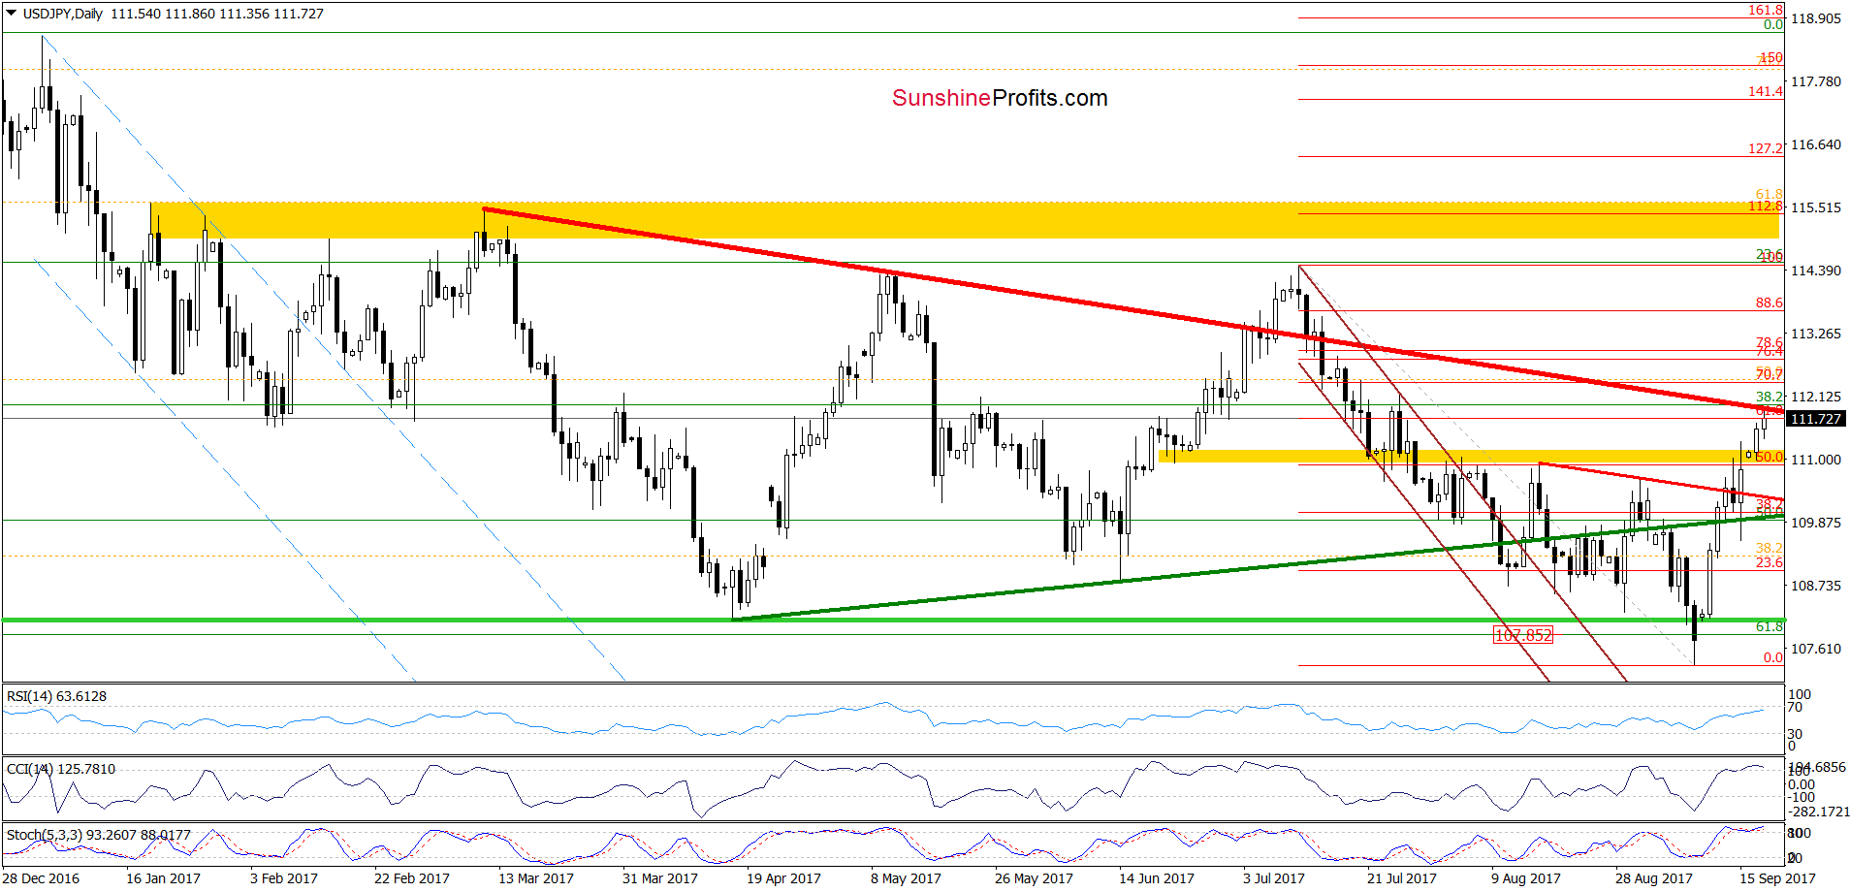Click the 28 Aug 2017 date label
1850x892 pixels.
(x=1653, y=878)
